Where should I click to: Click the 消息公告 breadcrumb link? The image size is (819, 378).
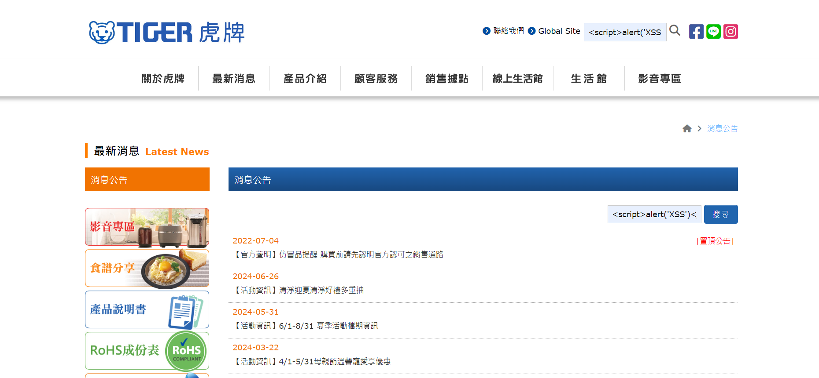coord(722,128)
